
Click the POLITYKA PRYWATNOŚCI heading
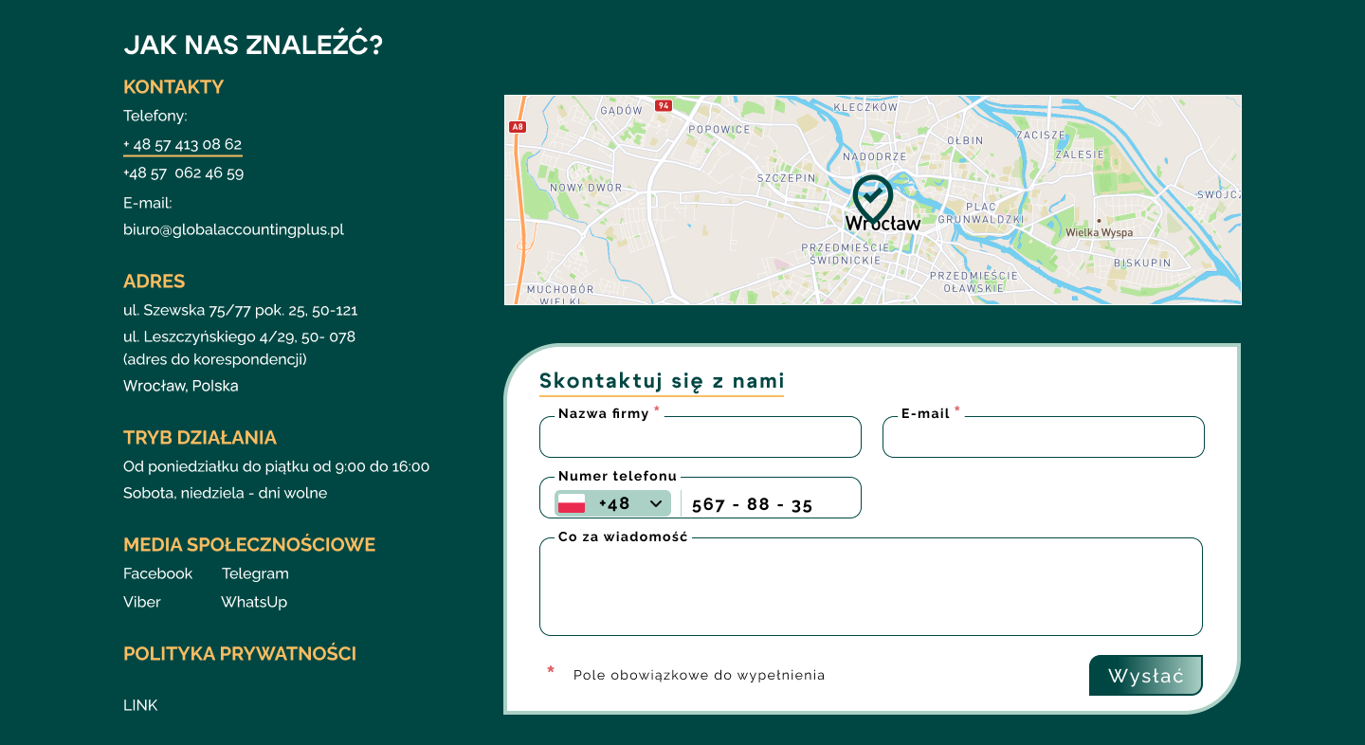click(240, 654)
